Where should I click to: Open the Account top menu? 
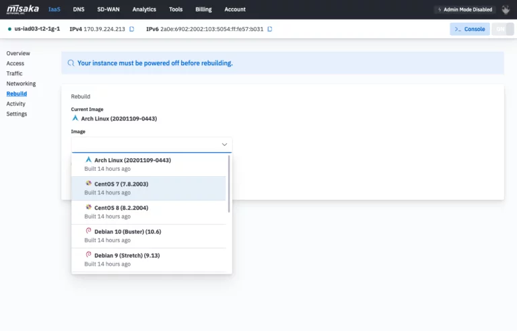[x=235, y=9]
